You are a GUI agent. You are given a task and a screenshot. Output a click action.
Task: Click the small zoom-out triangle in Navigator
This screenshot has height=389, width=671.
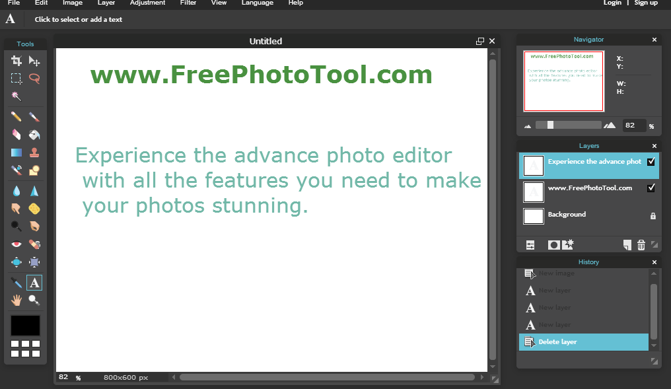click(x=527, y=125)
